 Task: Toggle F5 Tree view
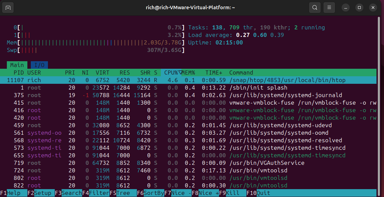point(123,193)
